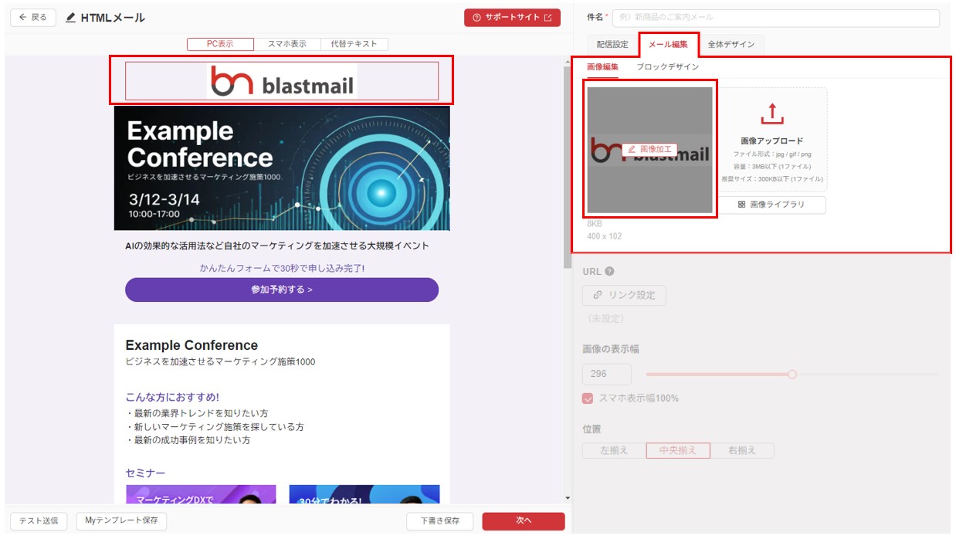Viewport: 956px width, 539px height.
Task: Click 新しいマーケティング施策を探している方 bullet
Action: pos(215,426)
